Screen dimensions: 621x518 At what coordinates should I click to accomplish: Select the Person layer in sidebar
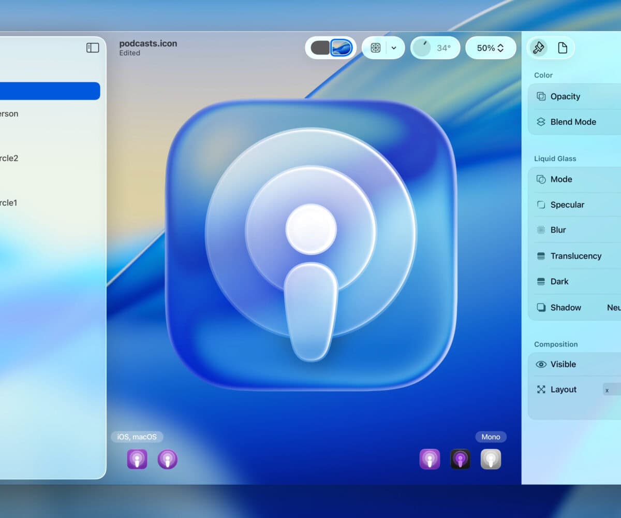click(x=9, y=114)
